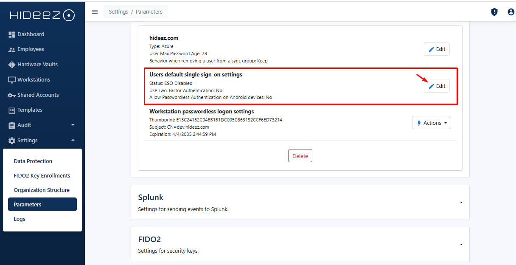Click the Workstations monitor icon
The width and height of the screenshot is (516, 265).
[12, 80]
